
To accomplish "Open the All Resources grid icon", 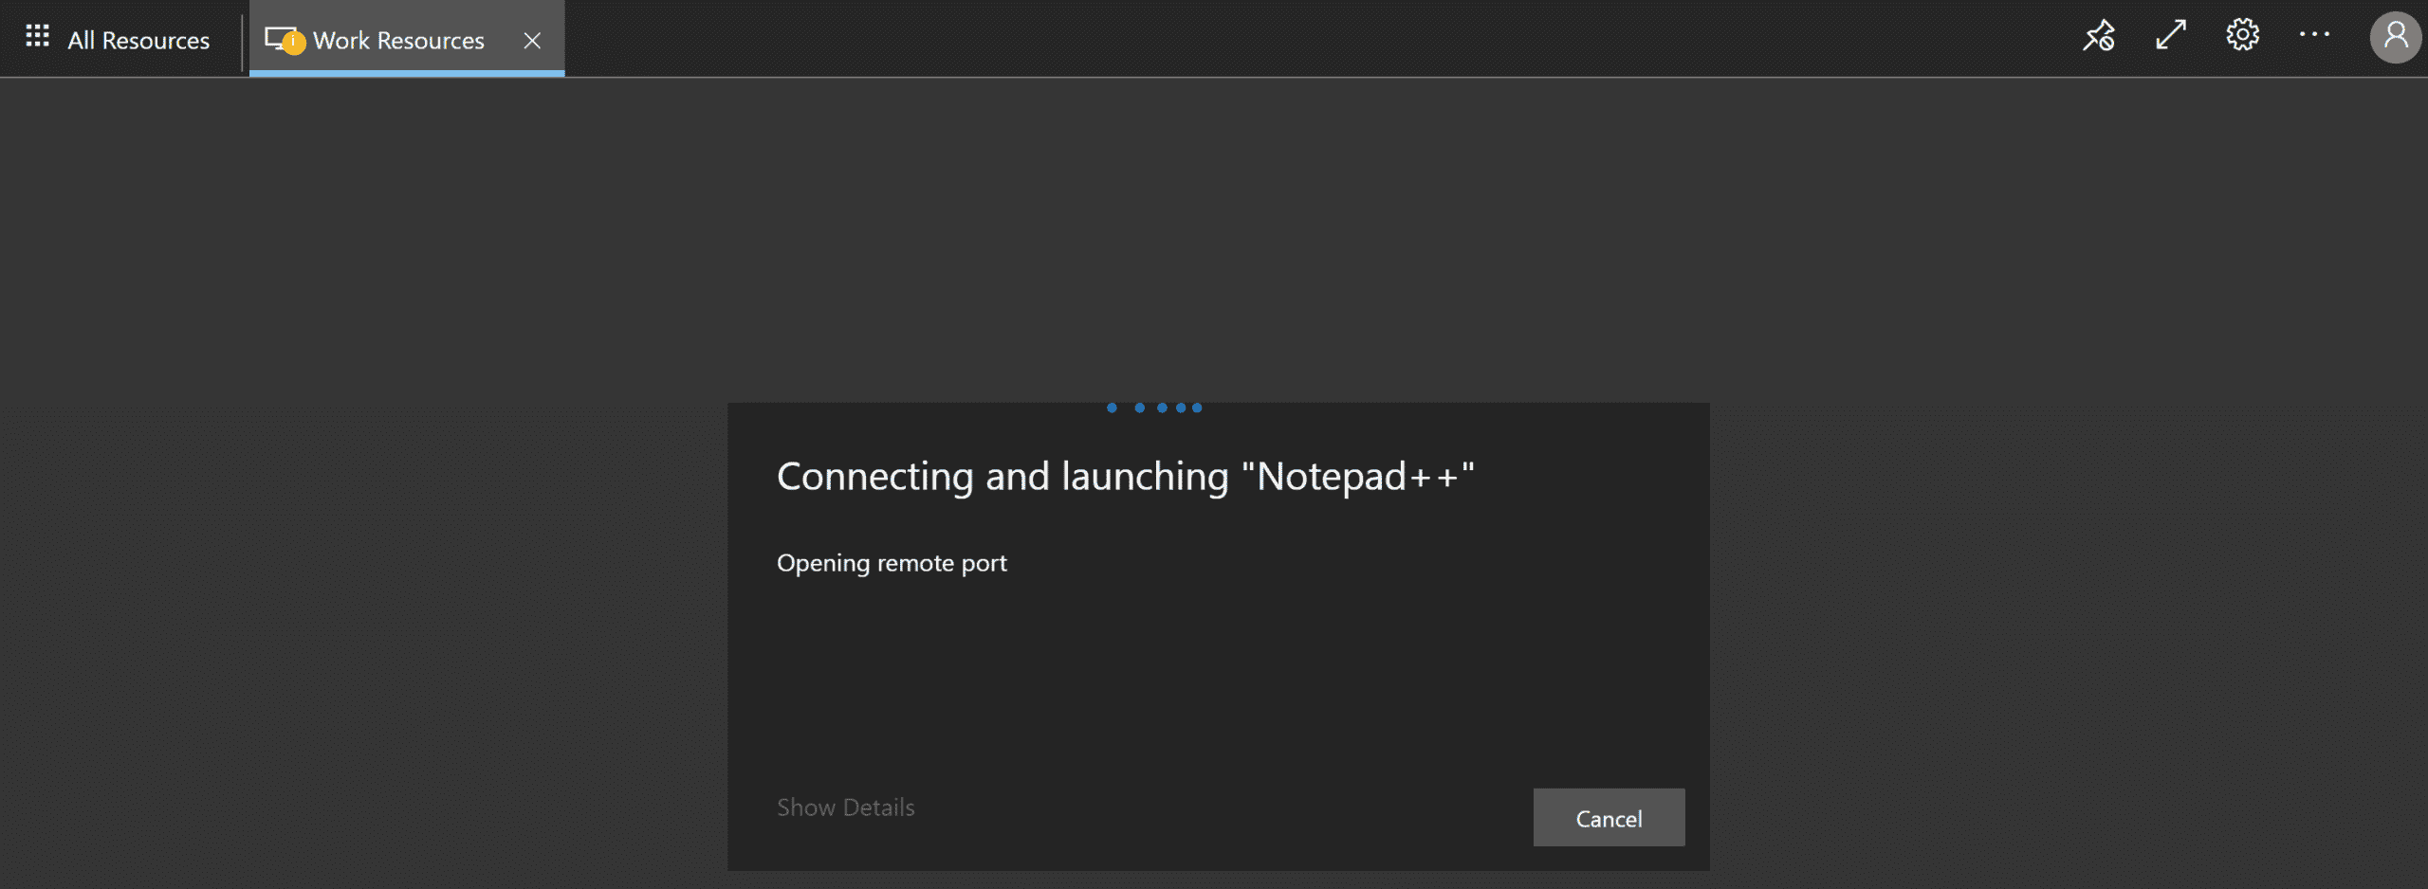I will click(37, 37).
